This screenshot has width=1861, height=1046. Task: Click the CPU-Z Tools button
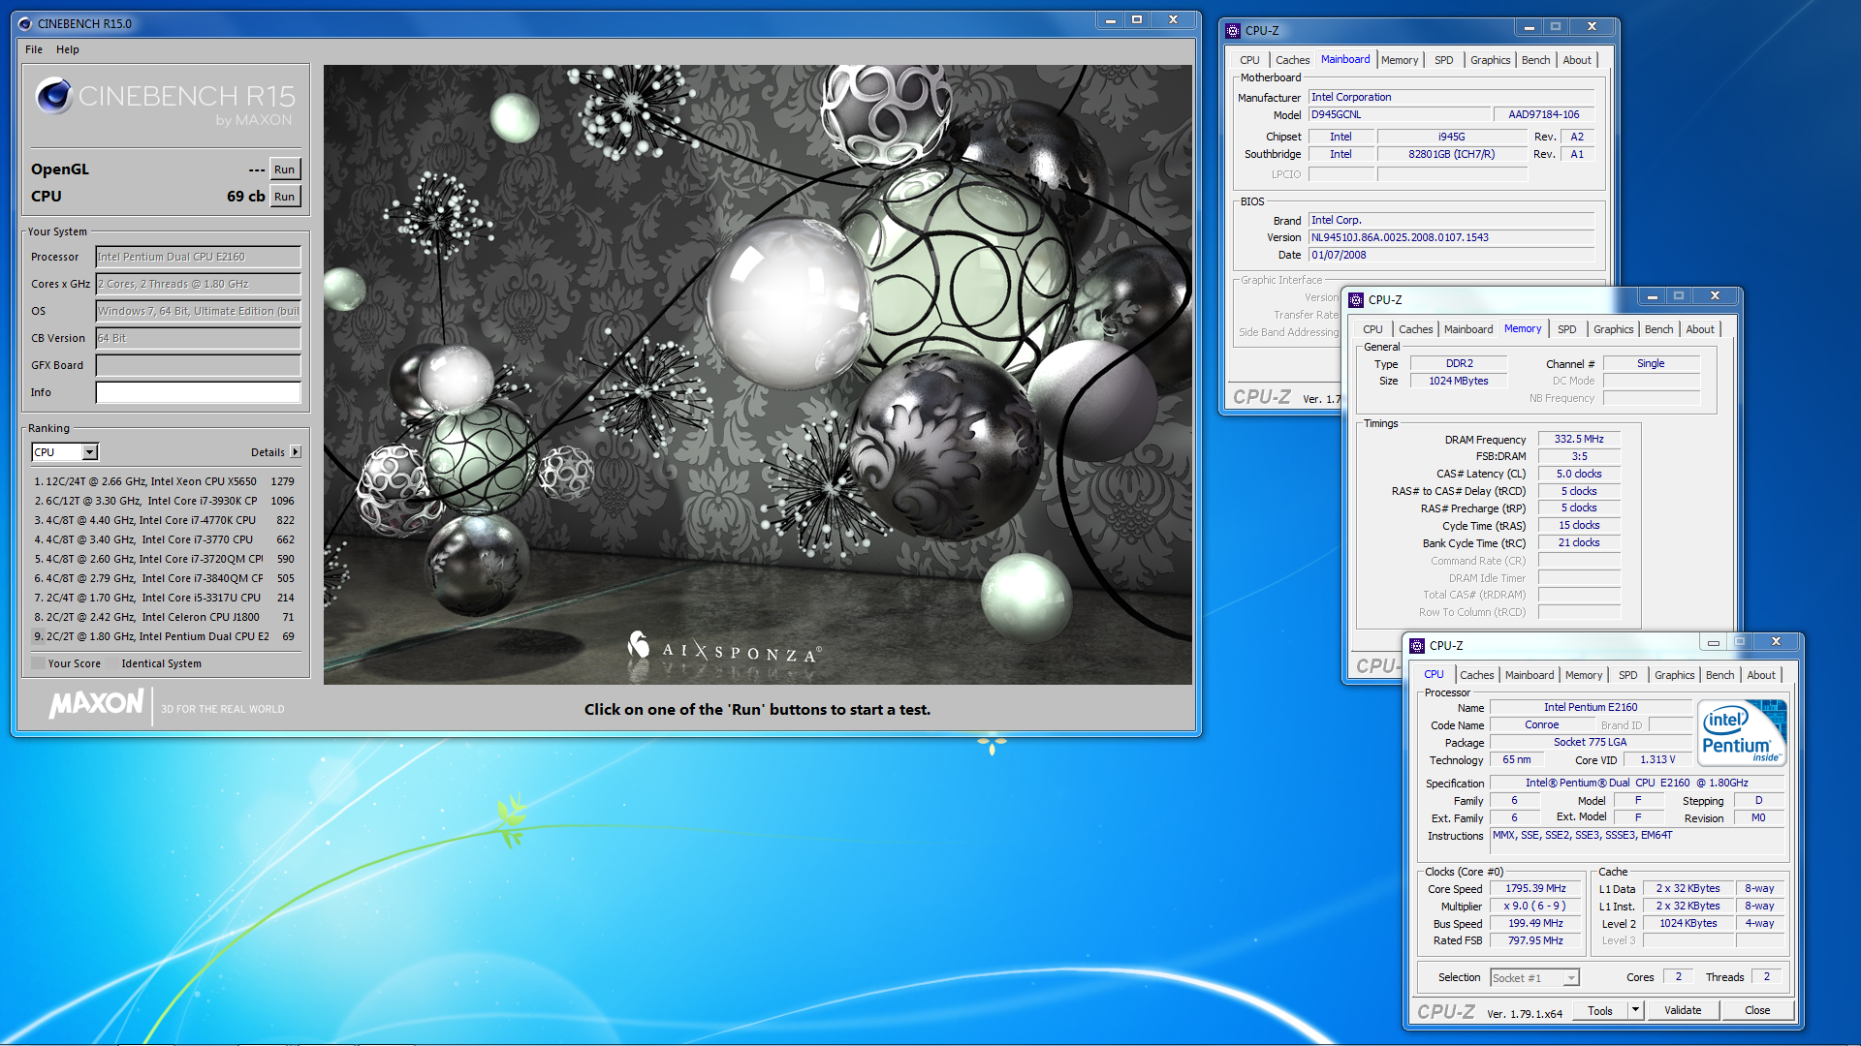click(x=1600, y=1011)
